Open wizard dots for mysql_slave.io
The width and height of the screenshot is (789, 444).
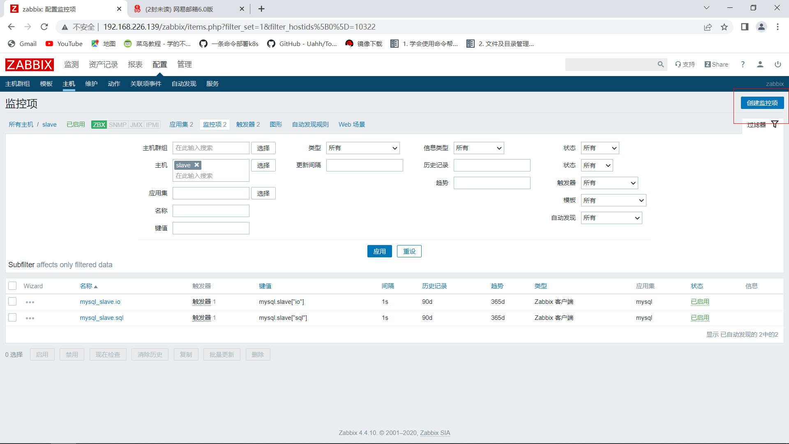(30, 302)
